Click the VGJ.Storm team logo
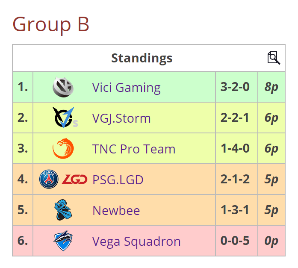 click(64, 118)
